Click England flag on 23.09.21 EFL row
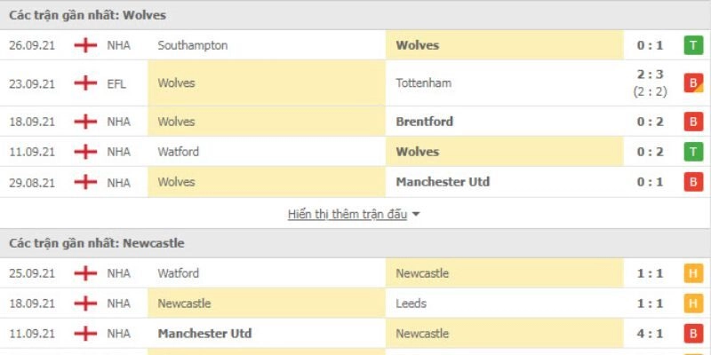The width and height of the screenshot is (711, 355). tap(86, 83)
